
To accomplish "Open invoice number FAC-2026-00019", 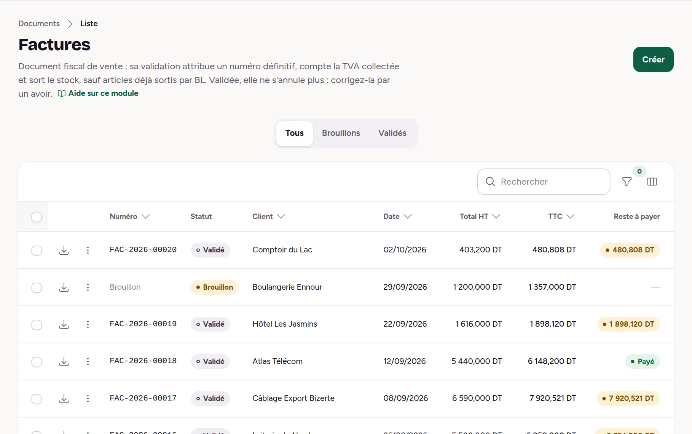I will click(143, 324).
